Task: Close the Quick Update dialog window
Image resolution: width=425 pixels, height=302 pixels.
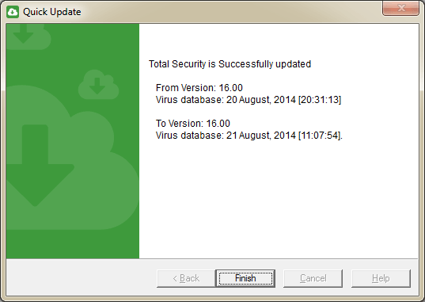Action: pyautogui.click(x=400, y=8)
